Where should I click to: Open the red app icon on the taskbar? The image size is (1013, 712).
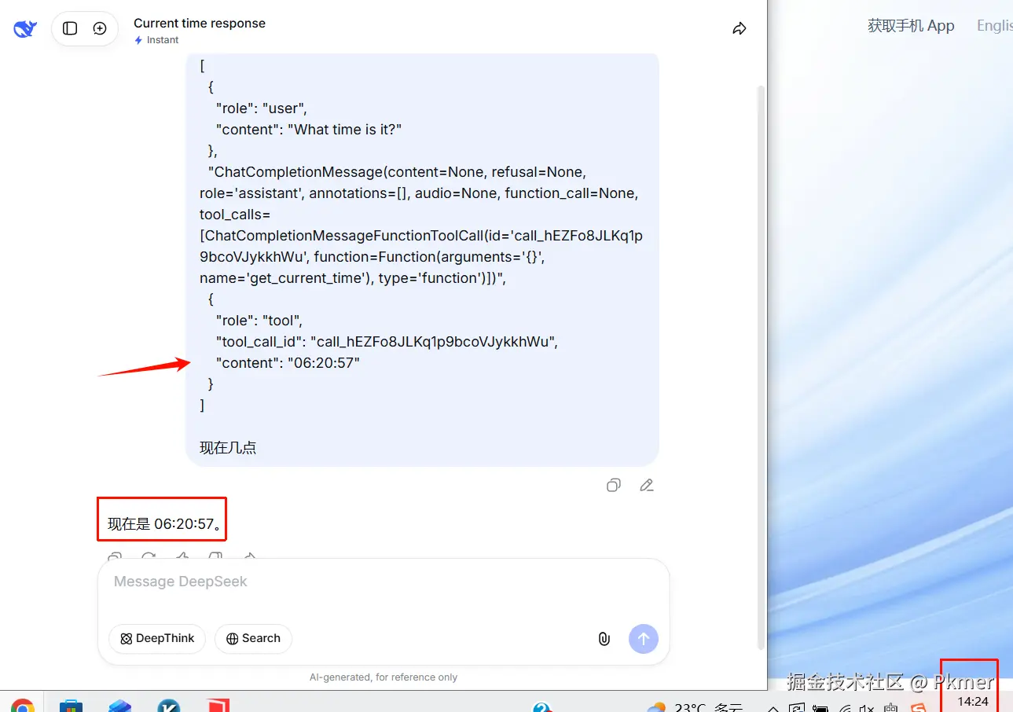tap(218, 705)
